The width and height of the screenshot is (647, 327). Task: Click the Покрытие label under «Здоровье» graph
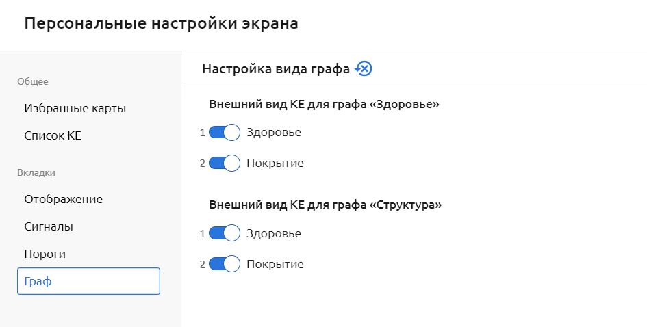tap(275, 163)
